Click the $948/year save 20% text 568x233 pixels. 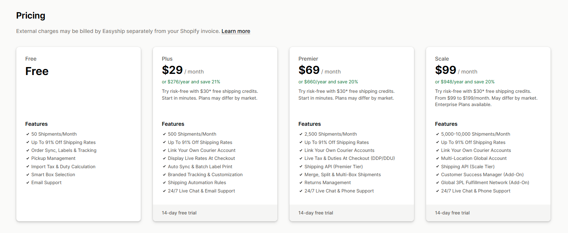point(464,82)
